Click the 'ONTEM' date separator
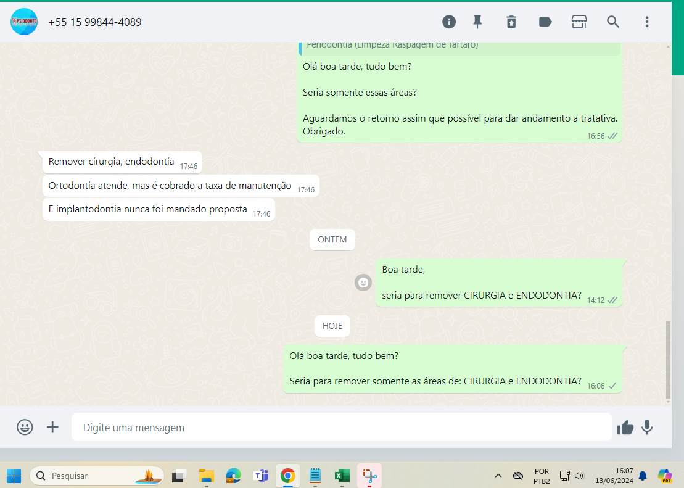 332,239
